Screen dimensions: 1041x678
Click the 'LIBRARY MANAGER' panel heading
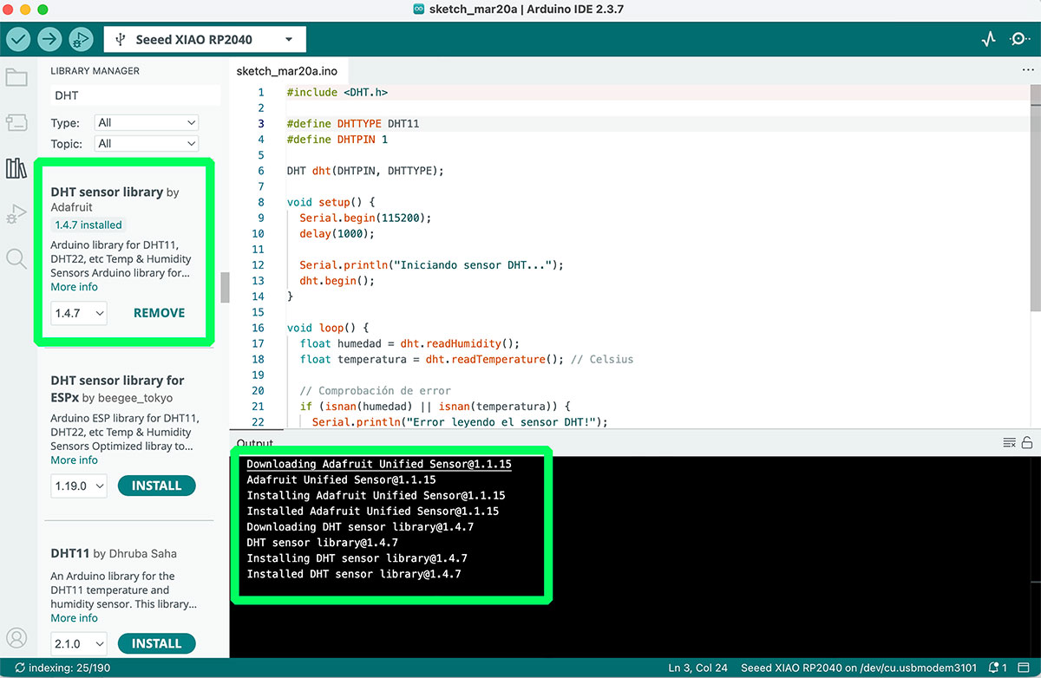[95, 71]
